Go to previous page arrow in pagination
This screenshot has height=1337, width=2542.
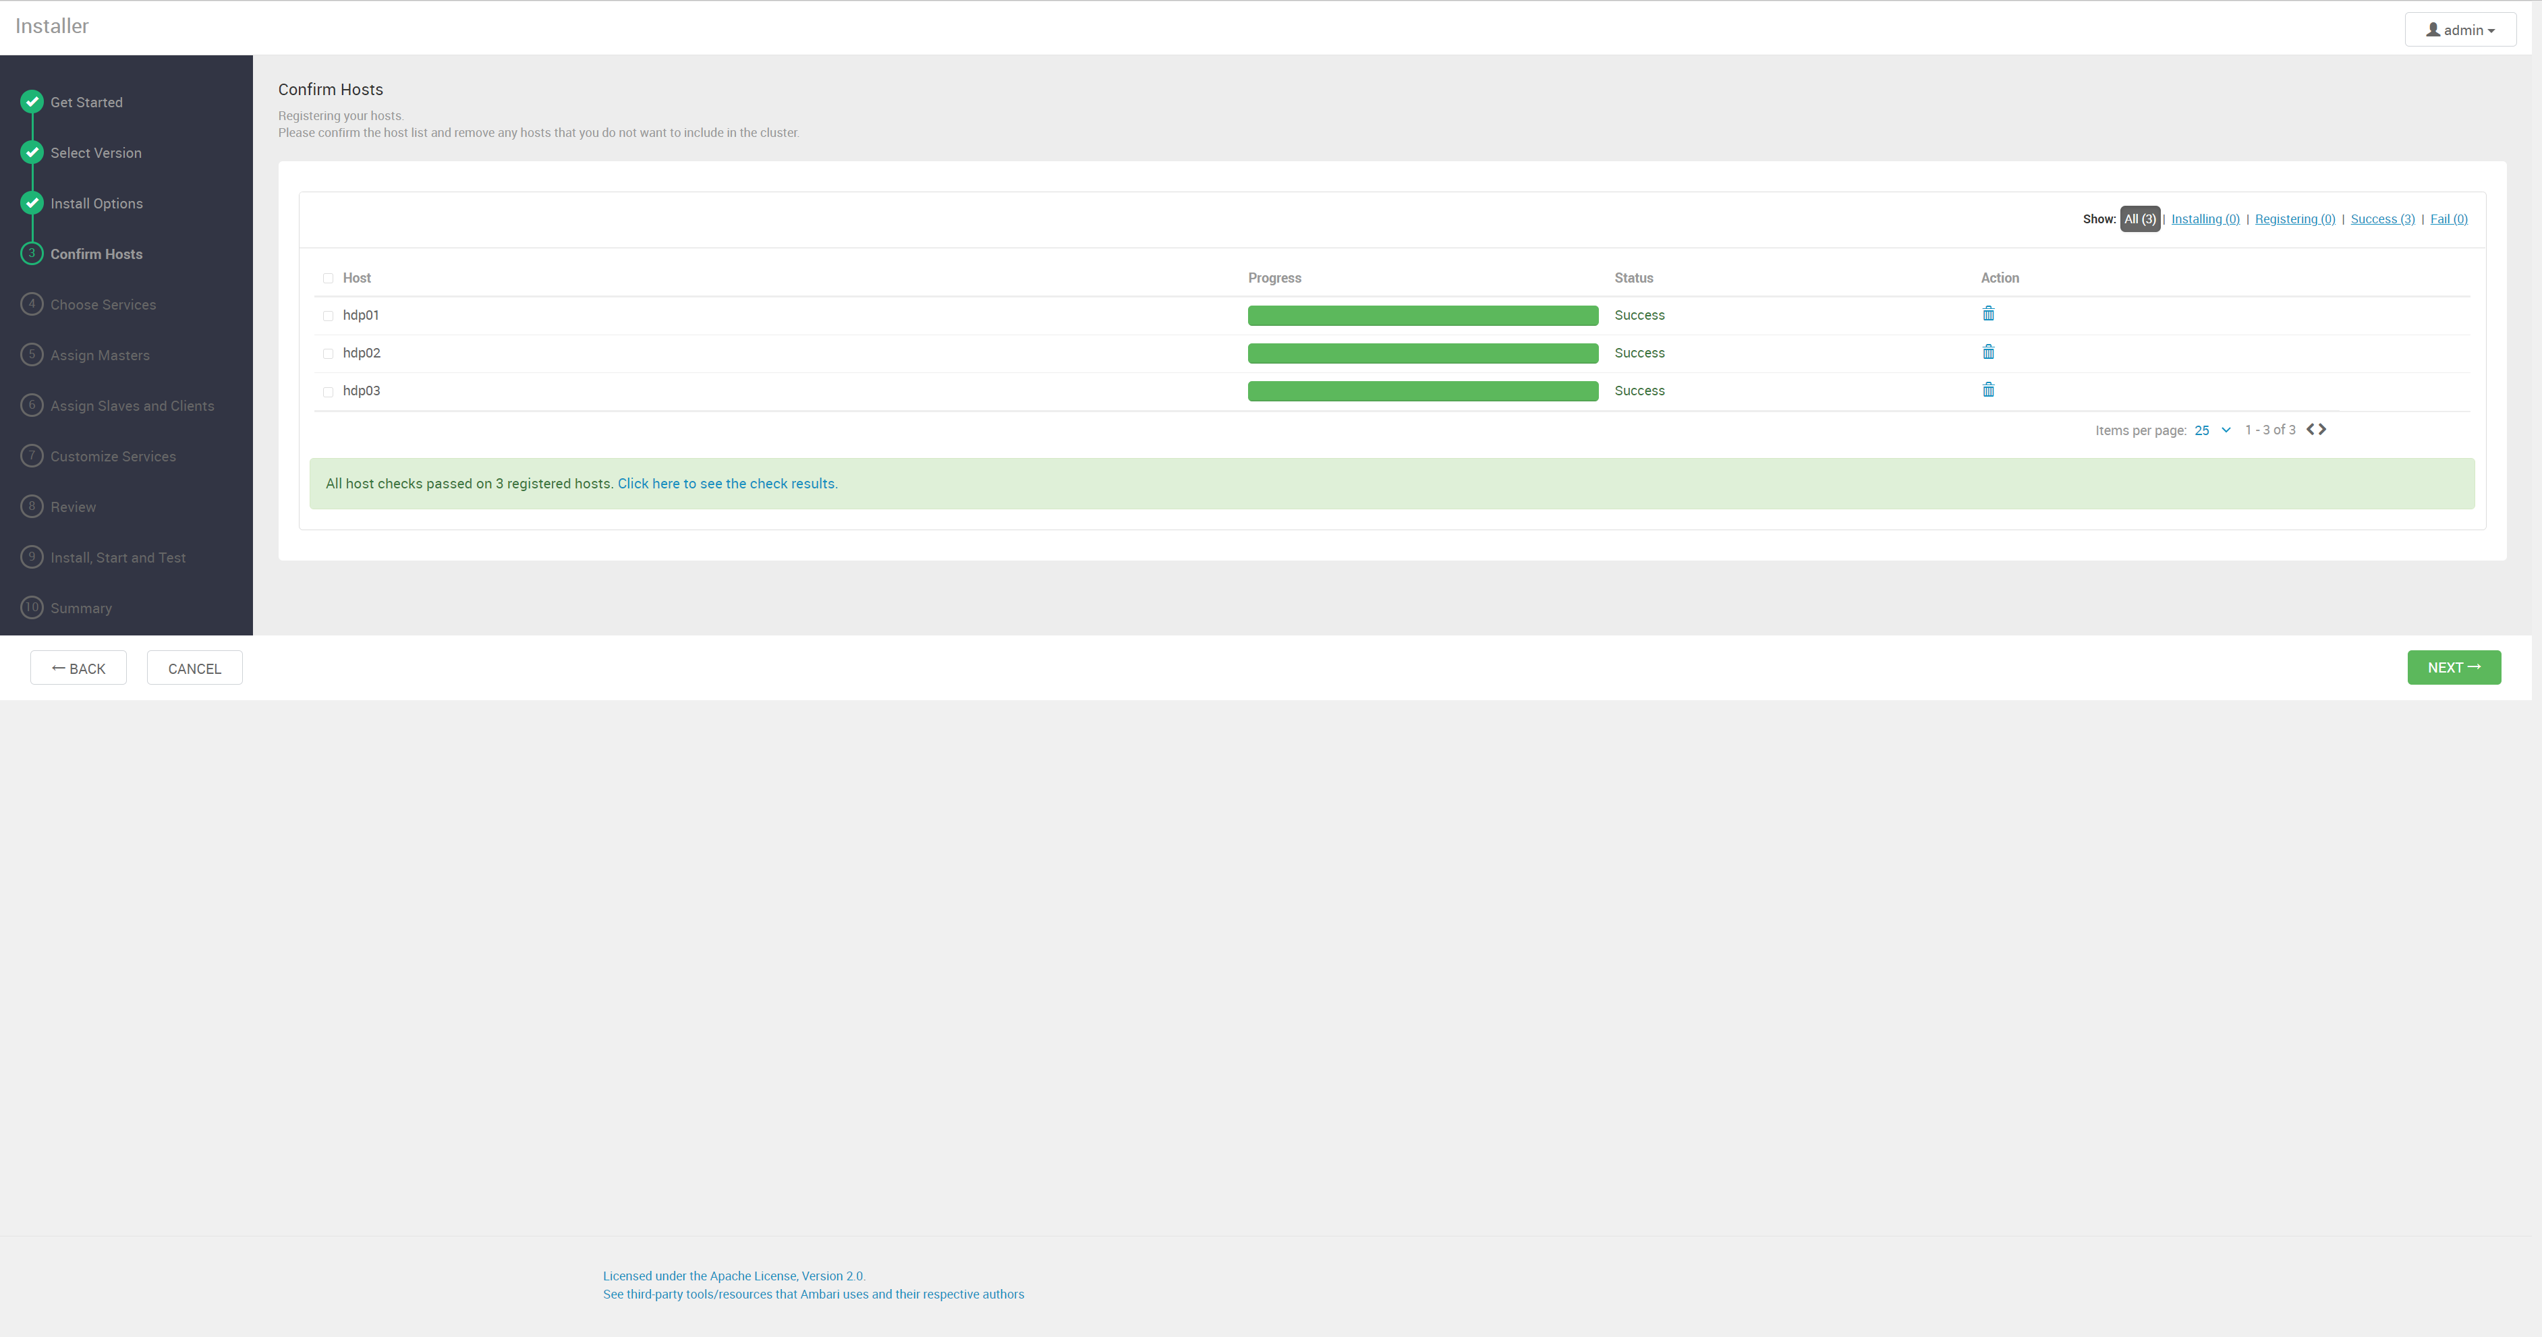2310,429
